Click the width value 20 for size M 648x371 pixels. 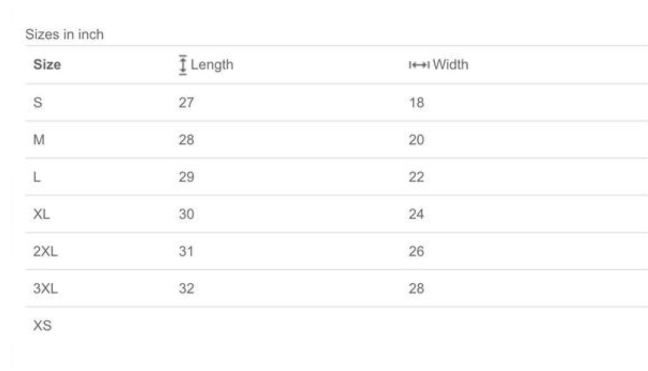tap(417, 140)
